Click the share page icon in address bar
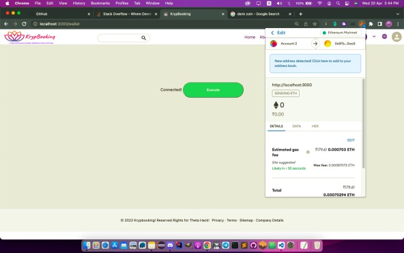The width and height of the screenshot is (404, 253). point(306,24)
